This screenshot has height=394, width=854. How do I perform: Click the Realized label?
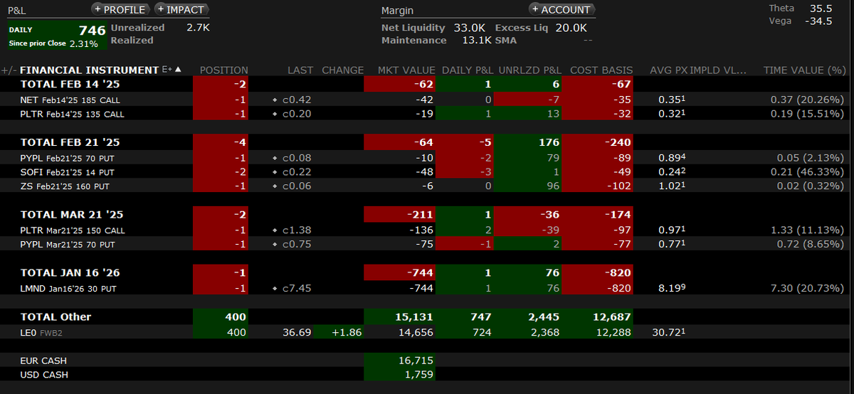(x=132, y=41)
